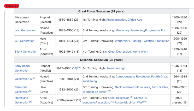Viewport: 194px width, 111px height.
Task: Follow the Gilded Age link
Action: click(135, 20)
